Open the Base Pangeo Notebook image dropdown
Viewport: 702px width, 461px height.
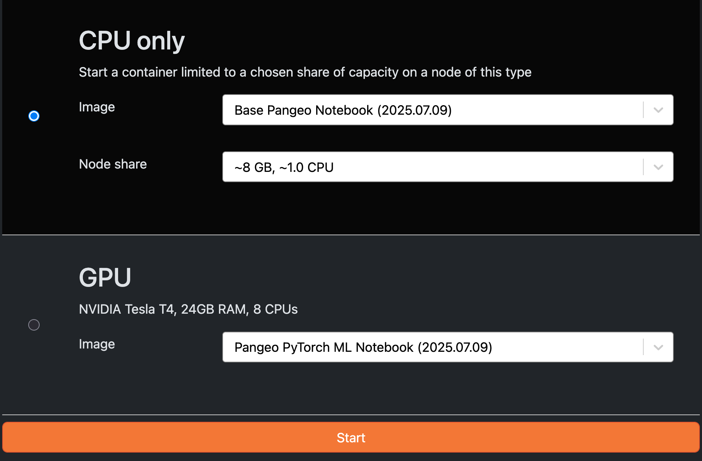(433, 110)
